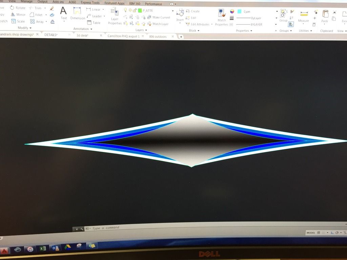
Task: Open the Express Tools ribbon tab
Action: (x=90, y=3)
